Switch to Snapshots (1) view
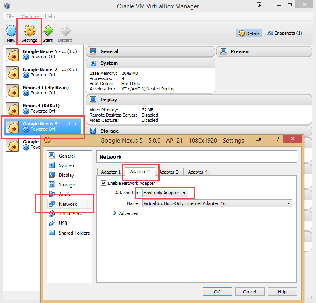Image resolution: width=316 pixels, height=303 pixels. (x=284, y=33)
